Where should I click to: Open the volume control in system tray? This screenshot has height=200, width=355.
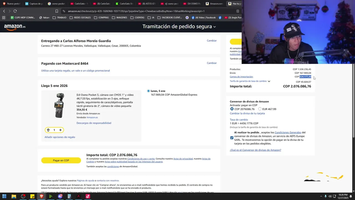coord(330,196)
